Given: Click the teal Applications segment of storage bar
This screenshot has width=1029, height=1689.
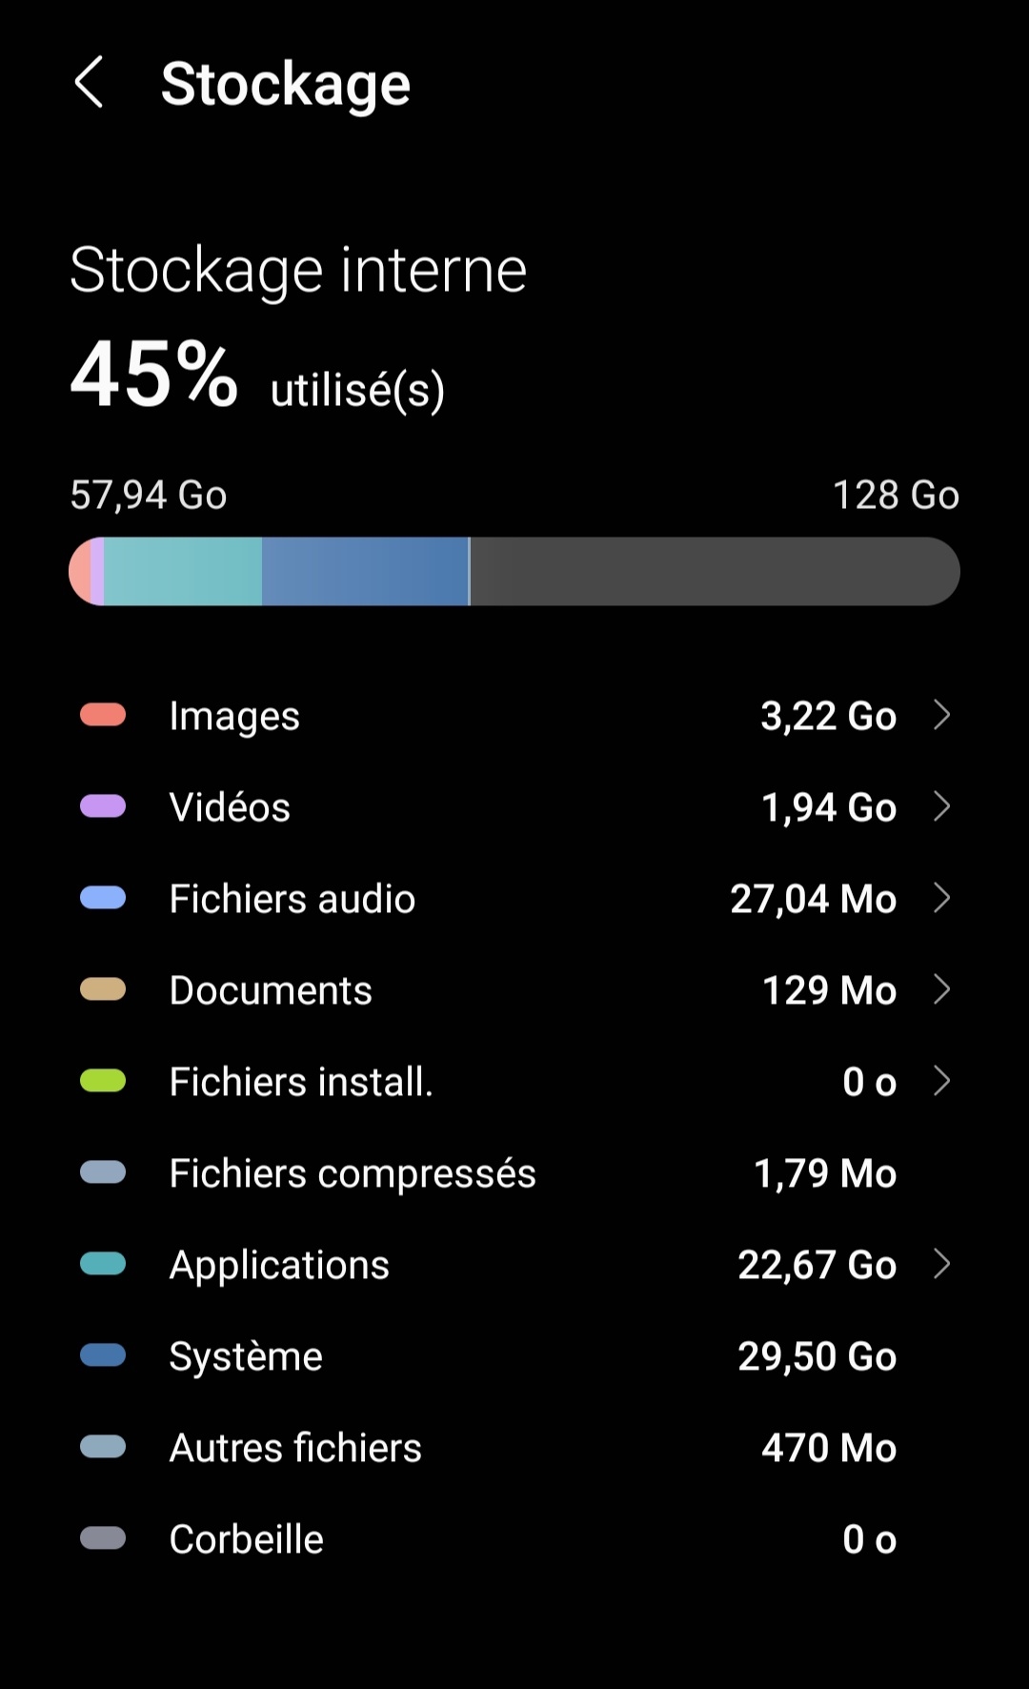Looking at the screenshot, I should pos(183,572).
